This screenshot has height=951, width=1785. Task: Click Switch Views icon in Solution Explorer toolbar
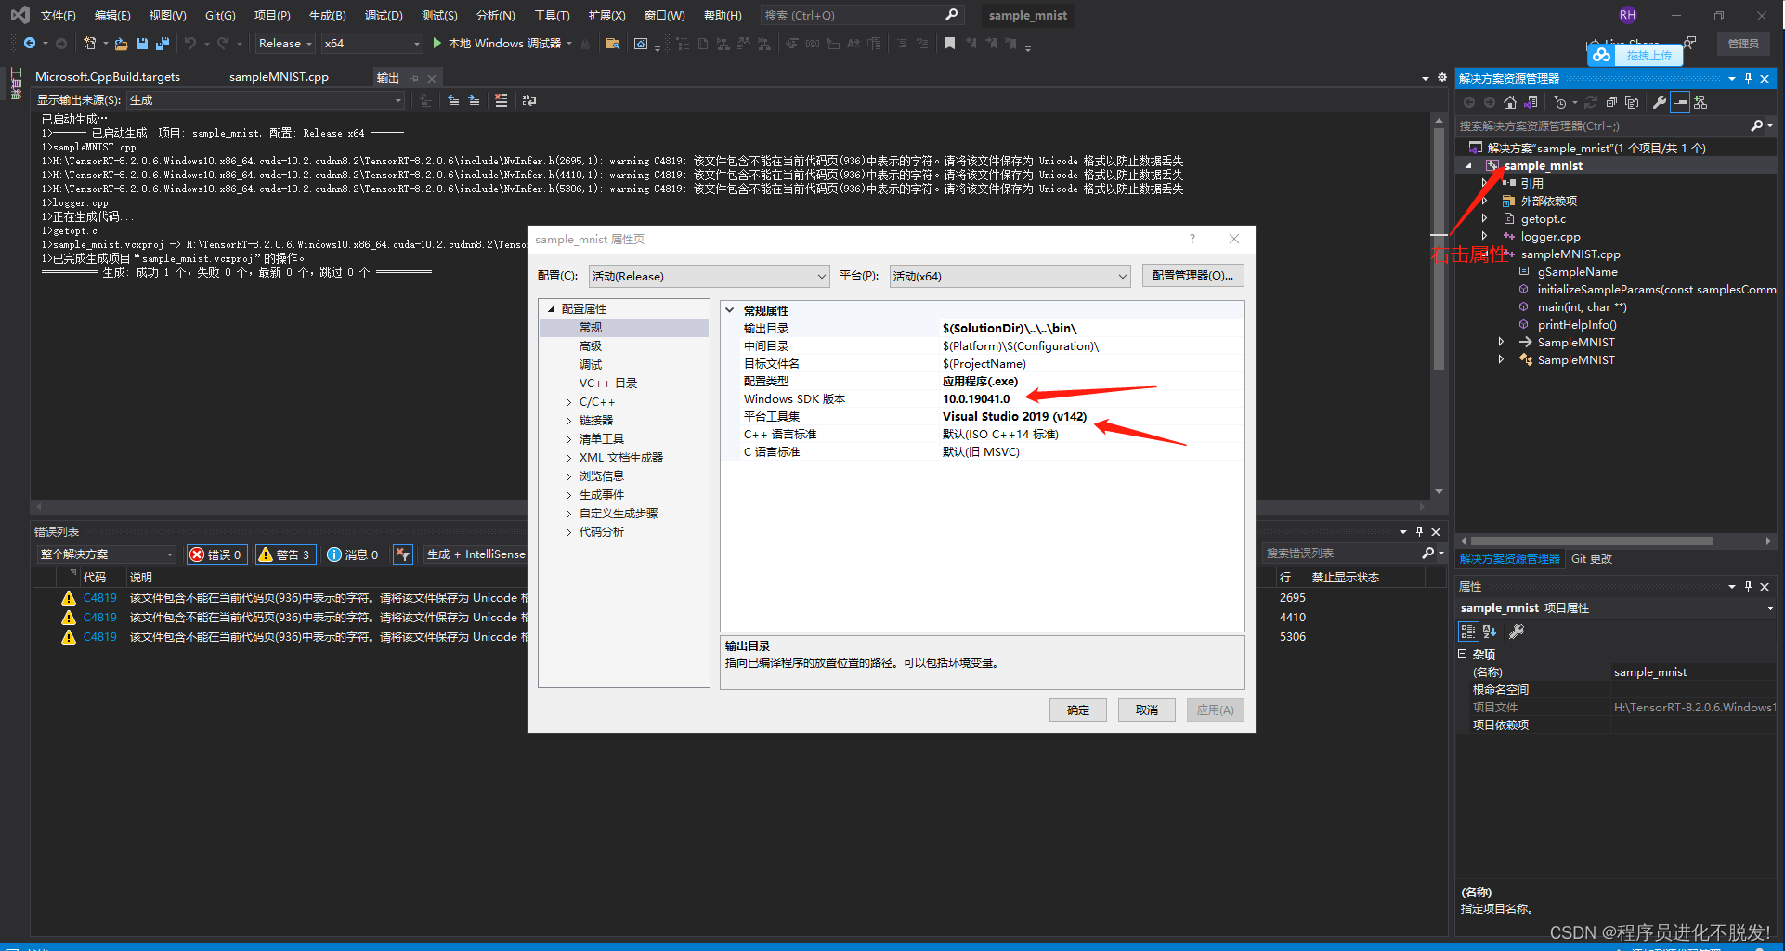(1531, 102)
